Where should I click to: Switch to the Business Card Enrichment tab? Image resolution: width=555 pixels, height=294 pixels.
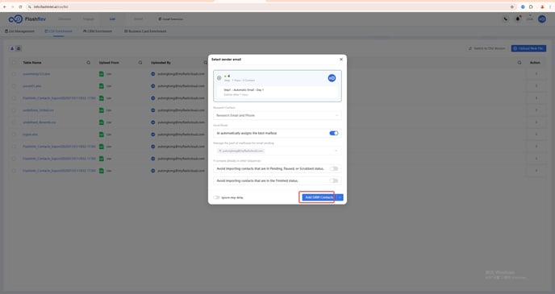click(x=145, y=31)
